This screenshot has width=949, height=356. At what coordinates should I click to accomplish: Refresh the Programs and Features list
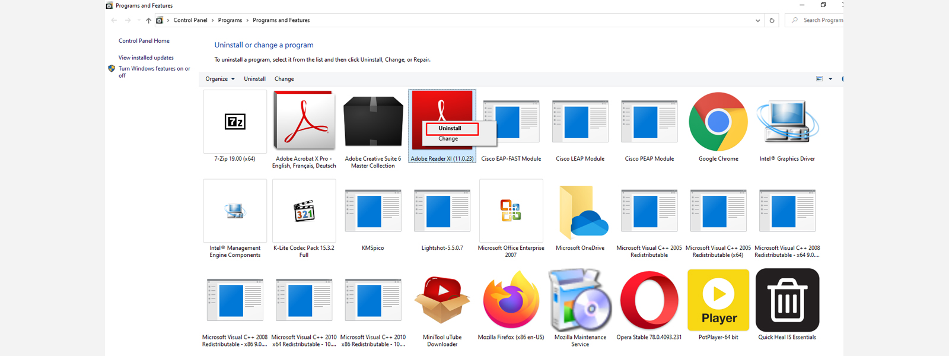click(x=772, y=20)
